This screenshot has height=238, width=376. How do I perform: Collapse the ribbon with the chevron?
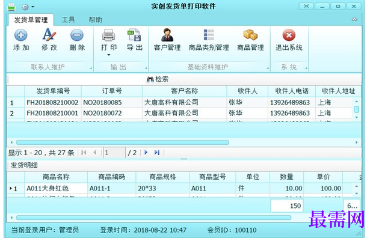[x=354, y=19]
